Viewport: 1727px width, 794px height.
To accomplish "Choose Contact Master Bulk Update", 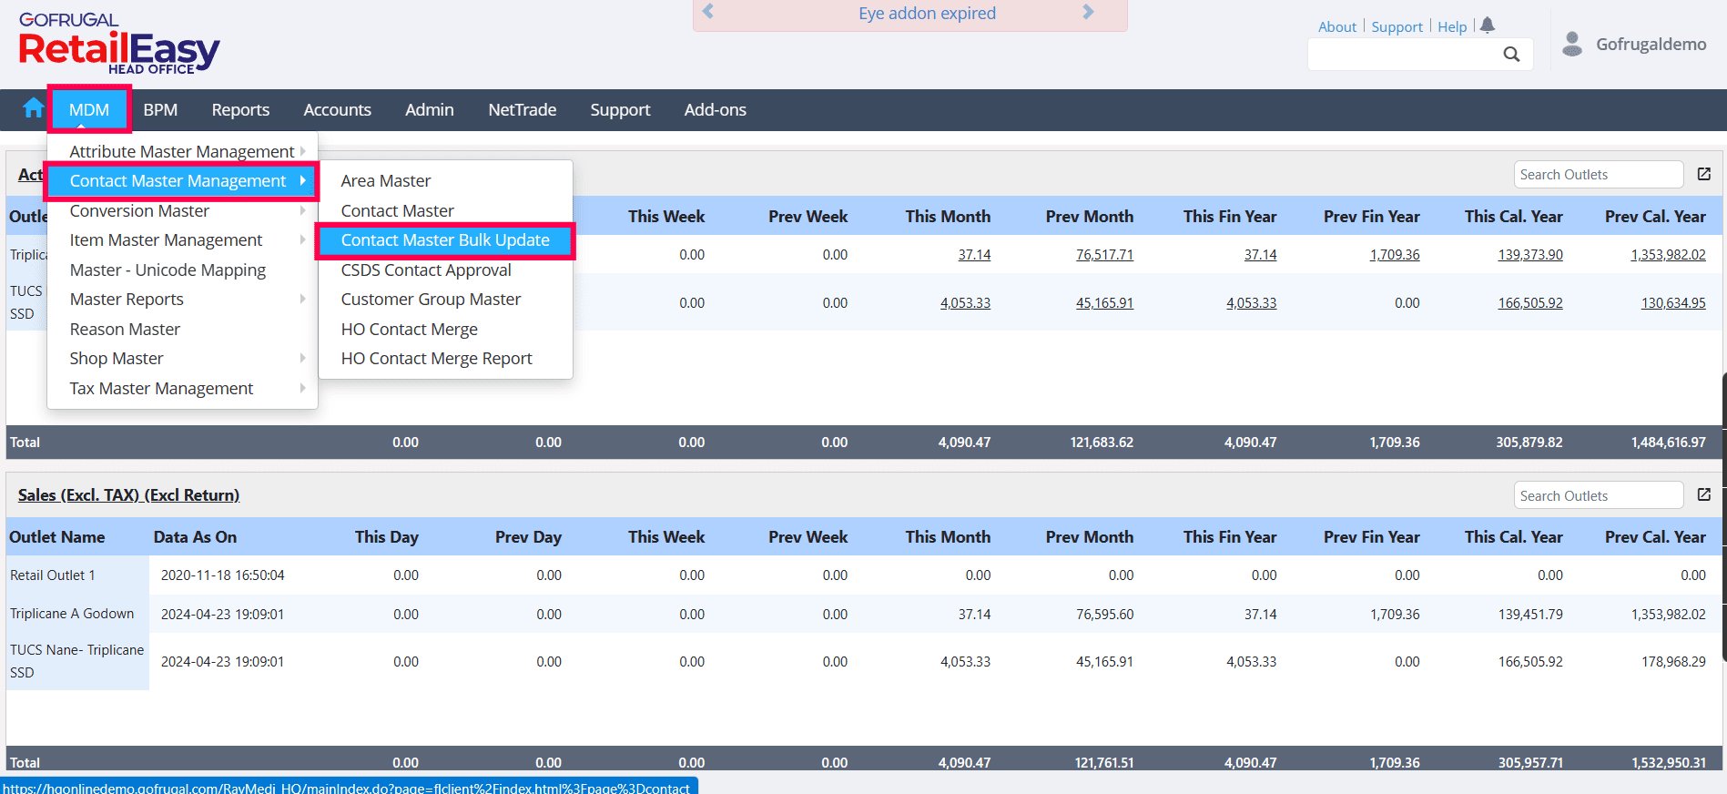I will click(445, 240).
